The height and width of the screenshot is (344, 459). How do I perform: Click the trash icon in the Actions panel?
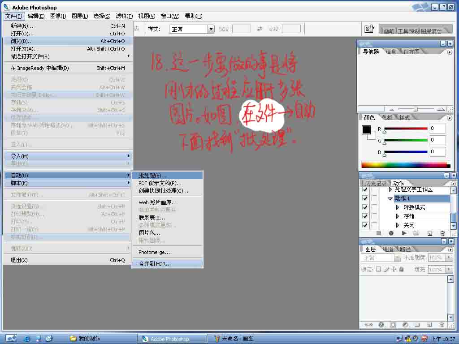(442, 233)
